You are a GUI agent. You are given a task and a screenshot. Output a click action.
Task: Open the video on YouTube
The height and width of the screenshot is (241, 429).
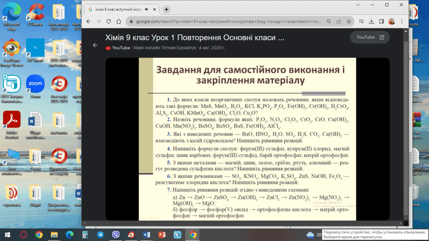370,37
